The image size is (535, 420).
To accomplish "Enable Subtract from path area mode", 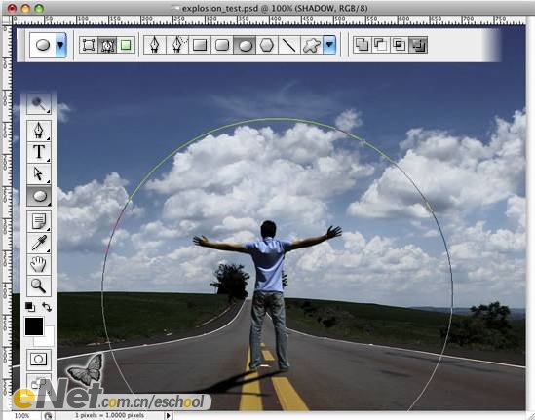I will [x=381, y=45].
